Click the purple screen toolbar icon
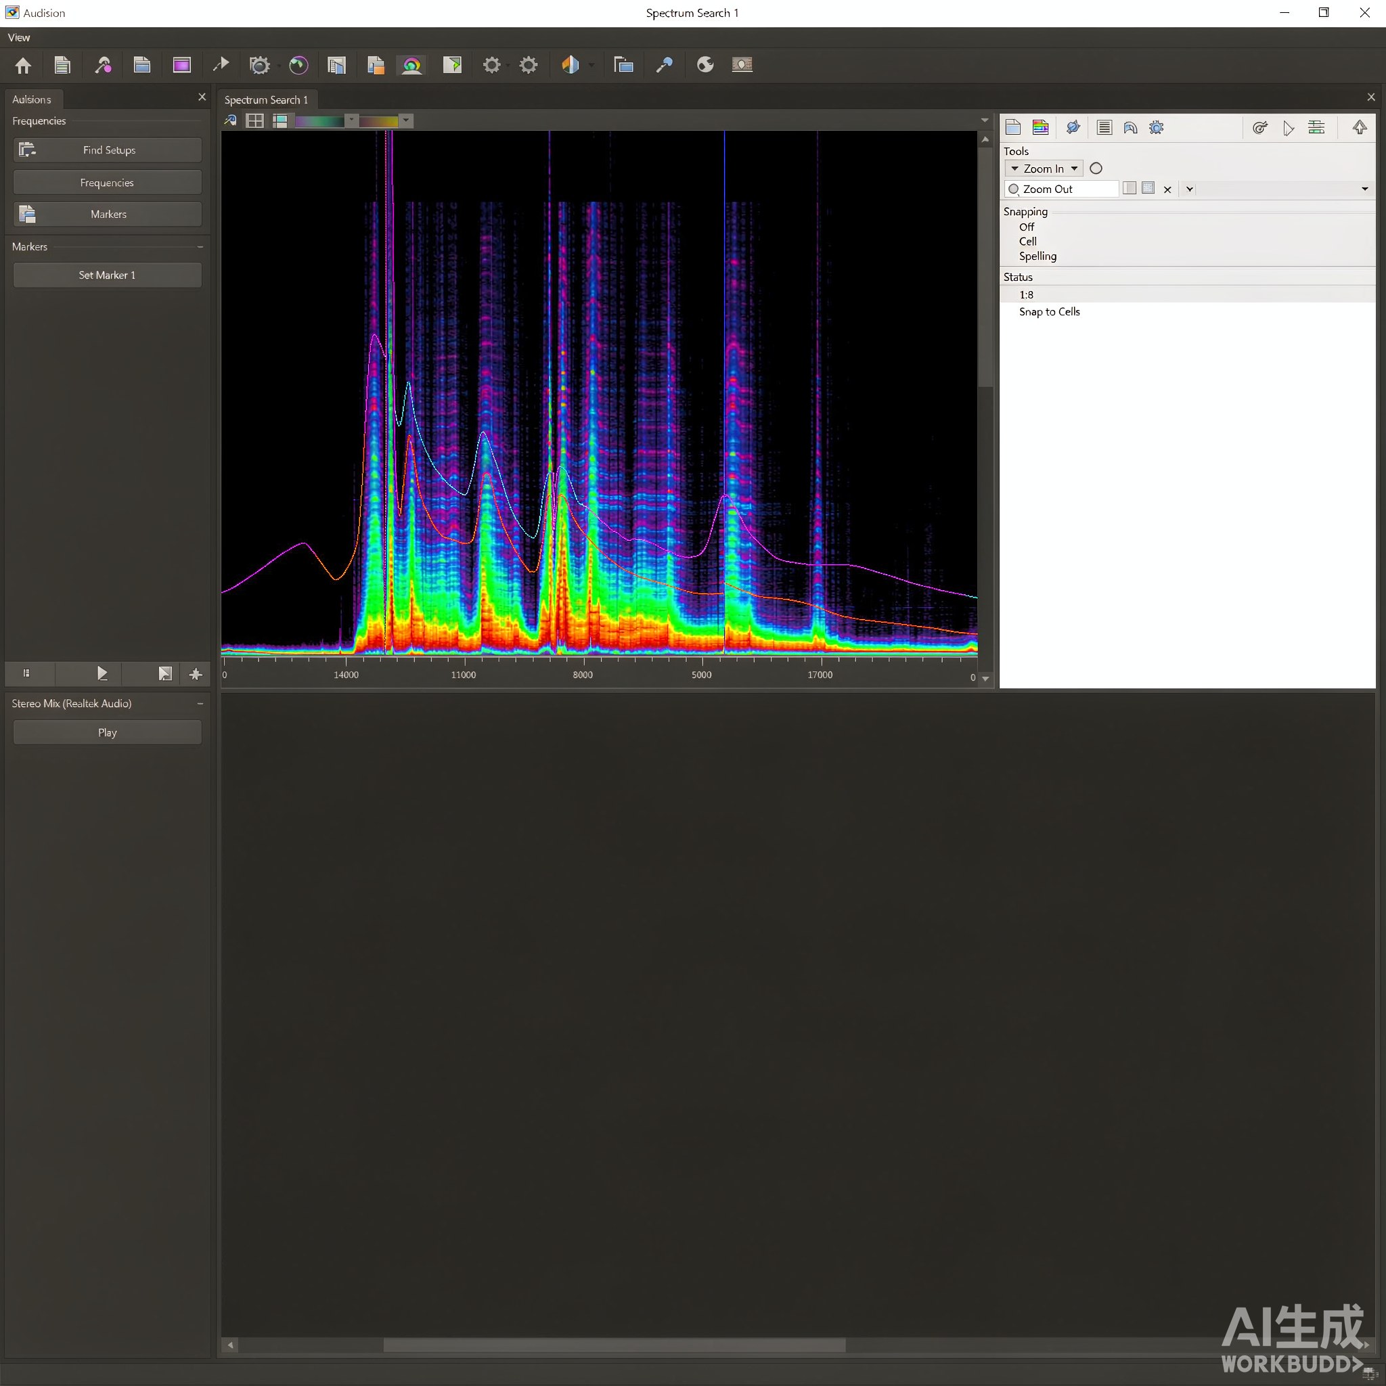Viewport: 1386px width, 1386px height. [181, 65]
